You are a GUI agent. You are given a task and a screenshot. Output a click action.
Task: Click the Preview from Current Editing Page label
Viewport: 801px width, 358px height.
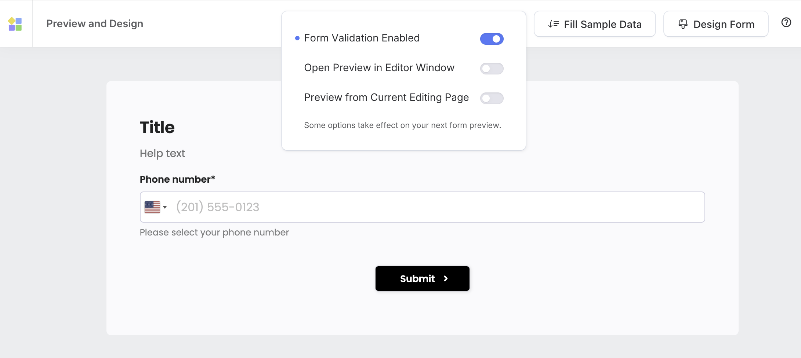click(x=386, y=98)
